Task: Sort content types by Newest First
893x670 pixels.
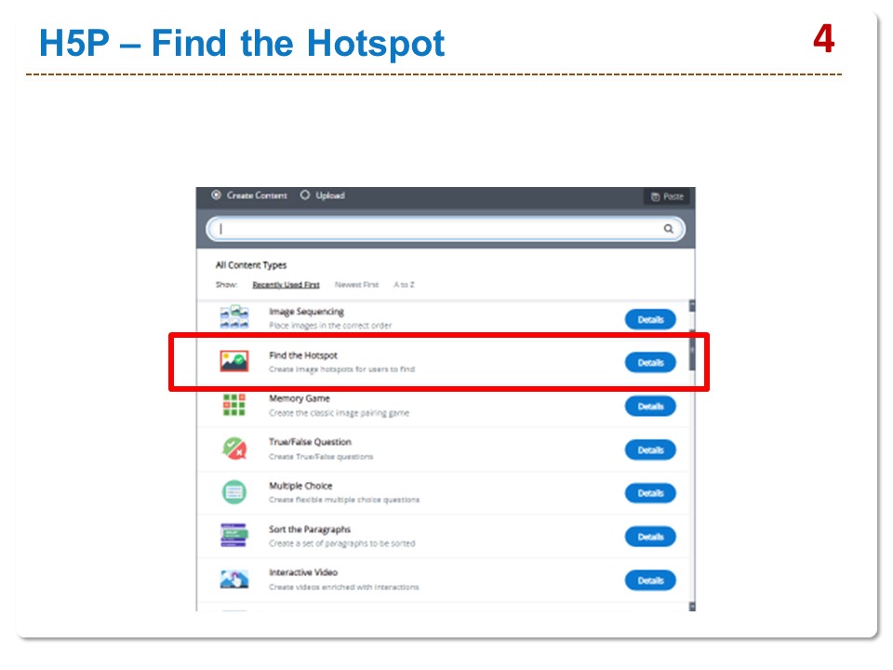Action: (x=356, y=285)
